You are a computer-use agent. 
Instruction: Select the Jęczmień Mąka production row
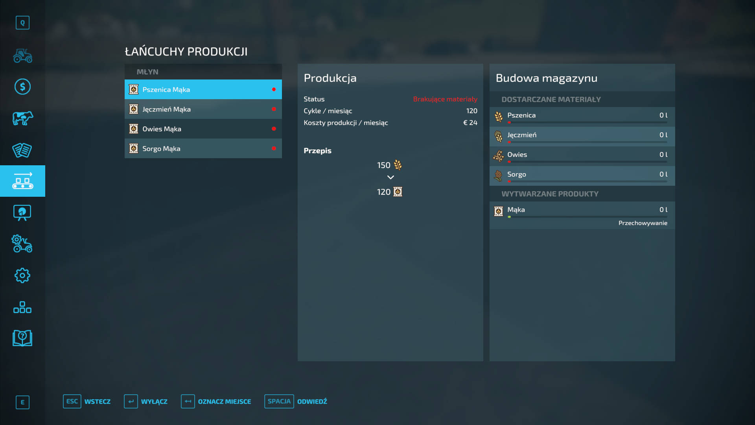coord(203,109)
